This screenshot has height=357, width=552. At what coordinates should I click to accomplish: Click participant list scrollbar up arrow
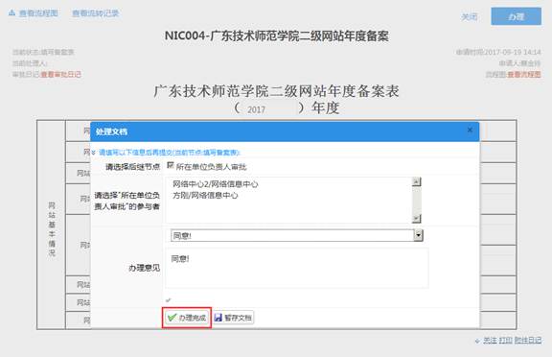click(417, 181)
